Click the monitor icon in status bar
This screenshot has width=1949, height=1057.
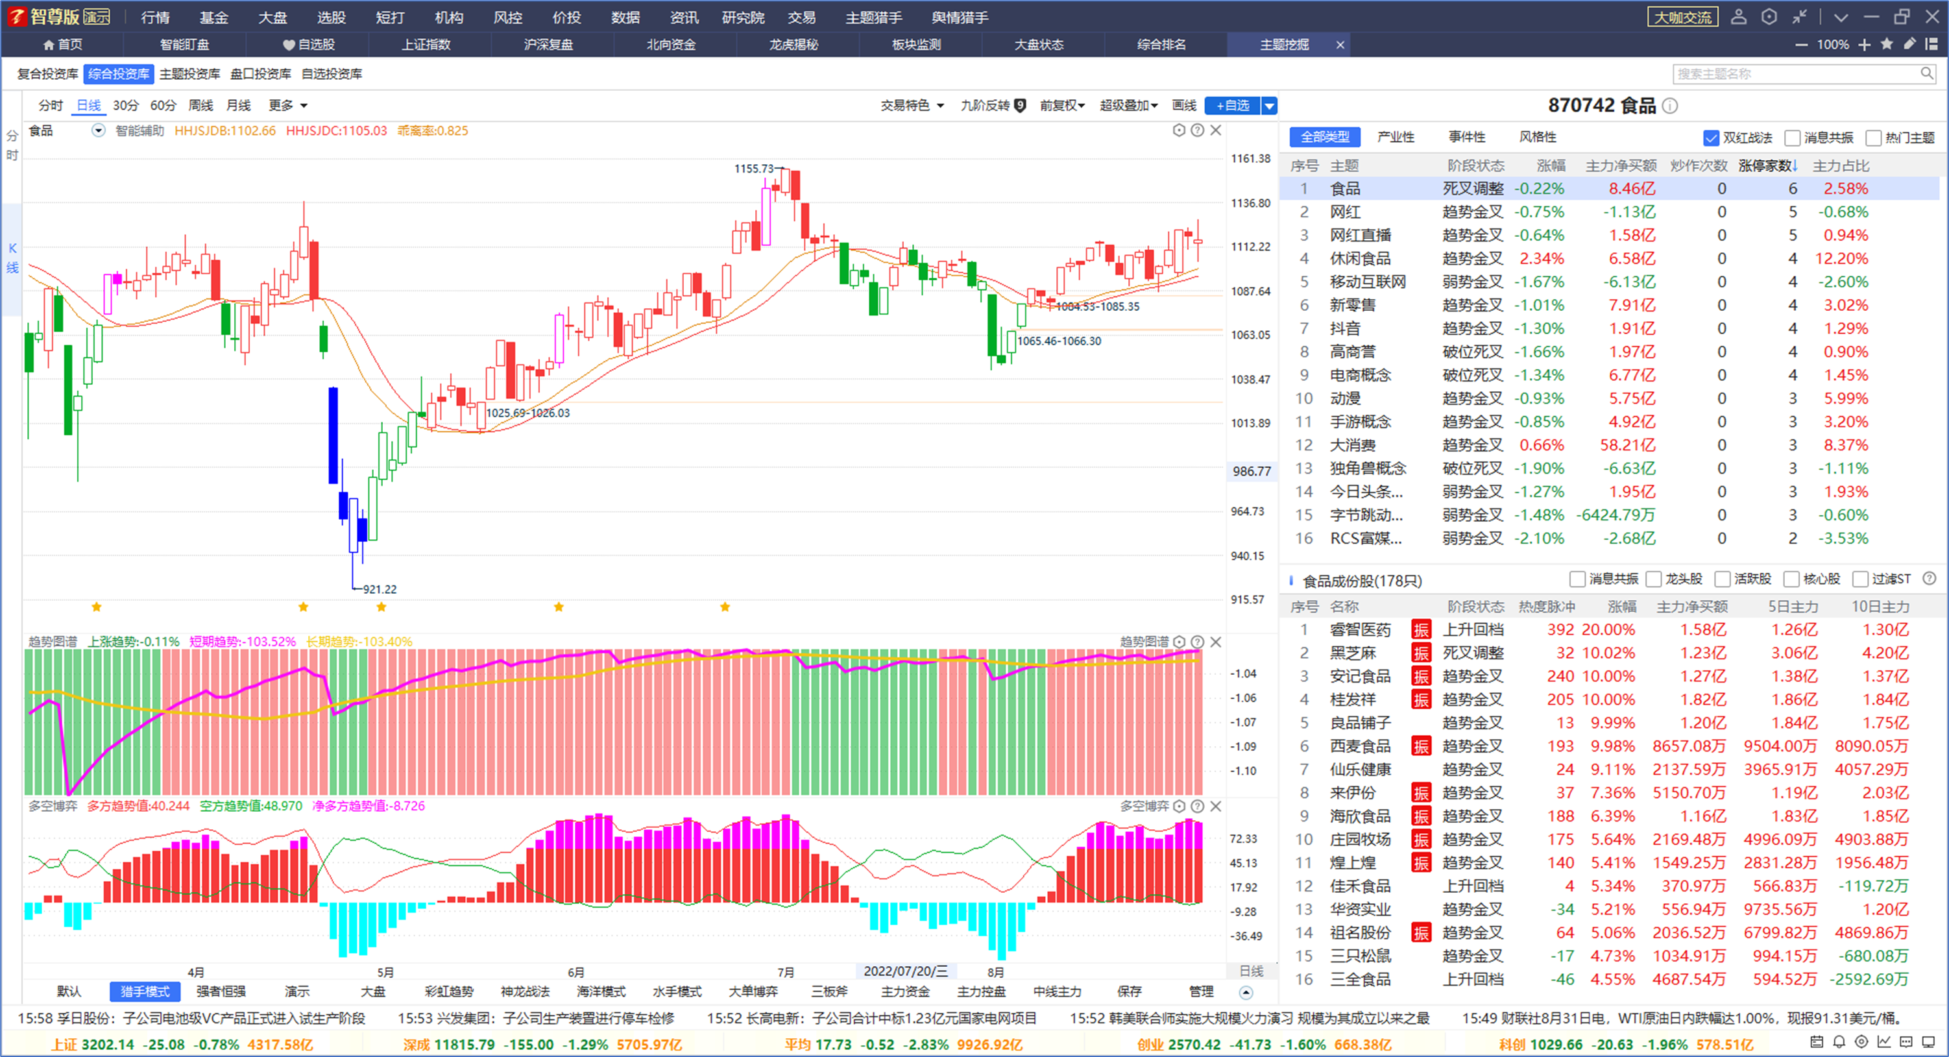[x=1929, y=1043]
